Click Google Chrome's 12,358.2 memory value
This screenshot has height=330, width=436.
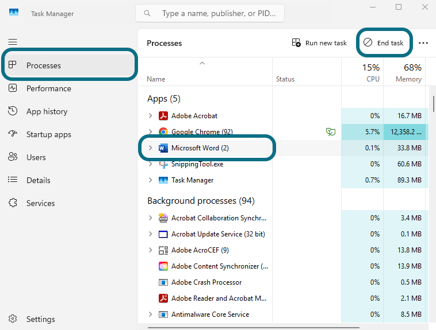[x=404, y=132]
